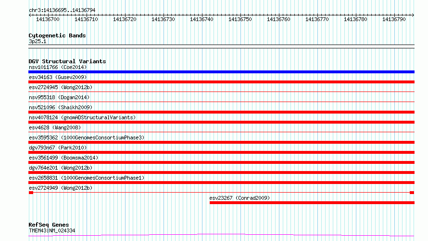Open variant nsv955318 (Dogan2014) label
The width and height of the screenshot is (428, 241).
[59, 97]
